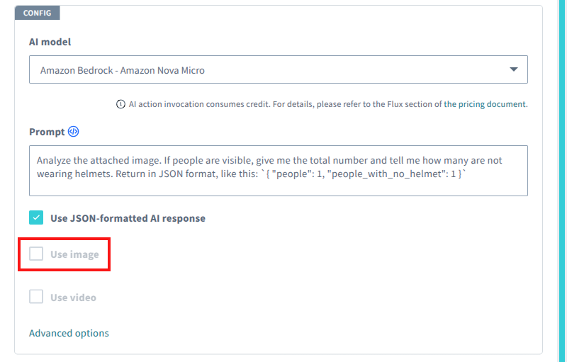
Task: Click Amazon Bedrock - Amazon Nova Micro selection
Action: [x=123, y=70]
